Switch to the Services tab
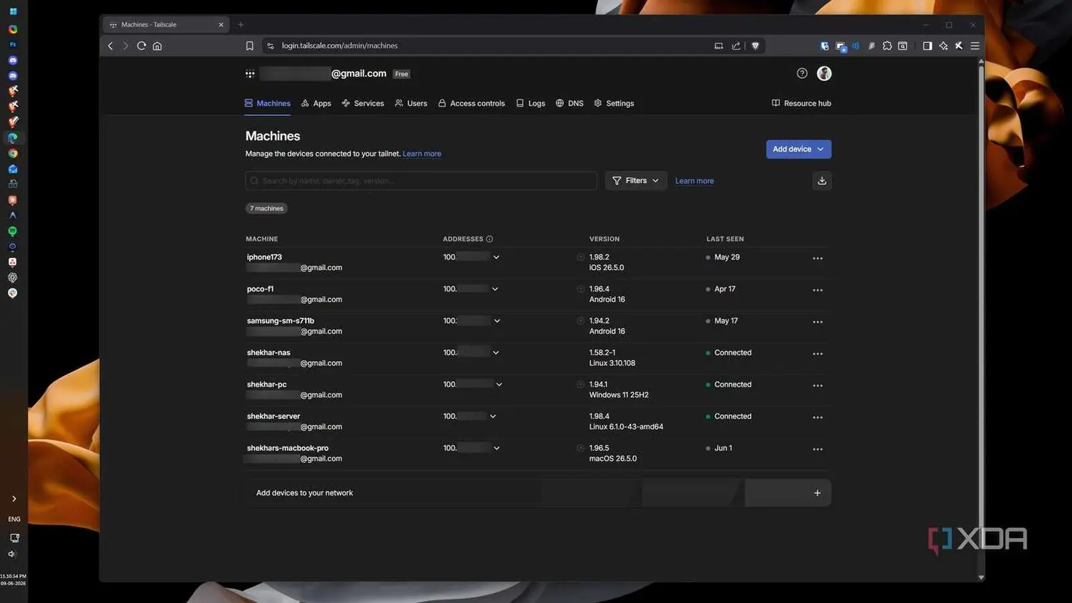1072x603 pixels. tap(362, 104)
